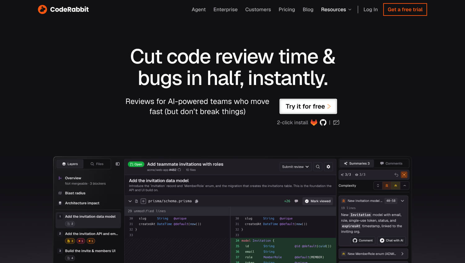
Task: Go to the Customers page
Action: (258, 10)
